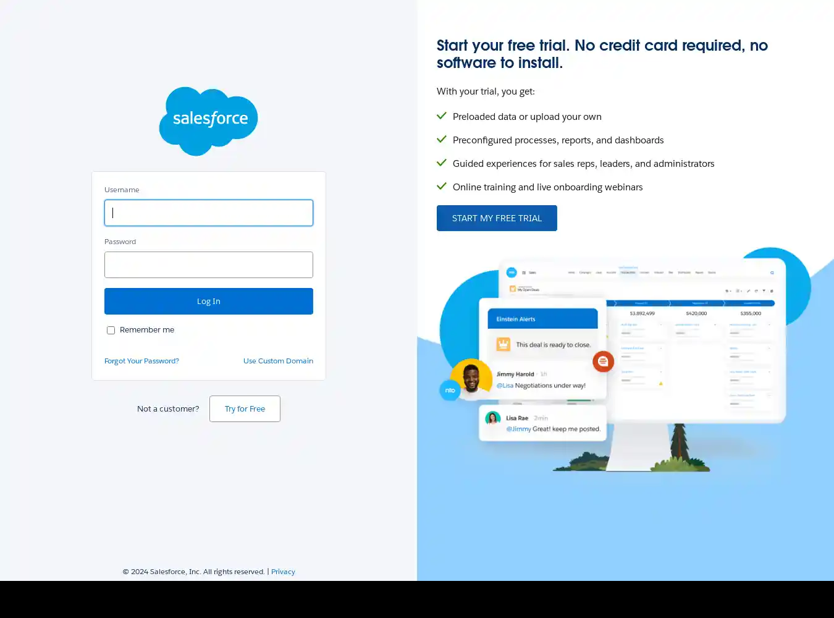Viewport: 834px width, 618px height.
Task: Click 'Password' label text
Action: [120, 242]
